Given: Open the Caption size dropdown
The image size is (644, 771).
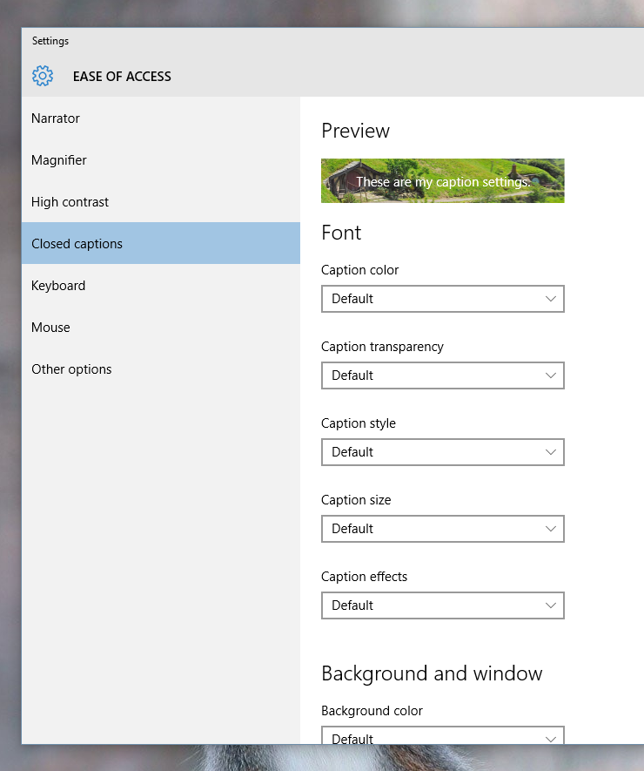Looking at the screenshot, I should [x=443, y=529].
